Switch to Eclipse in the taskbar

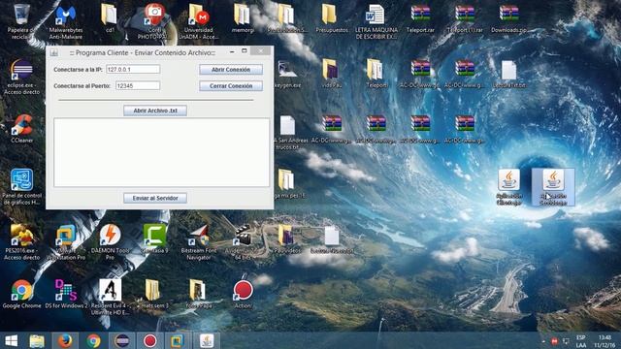[121, 341]
